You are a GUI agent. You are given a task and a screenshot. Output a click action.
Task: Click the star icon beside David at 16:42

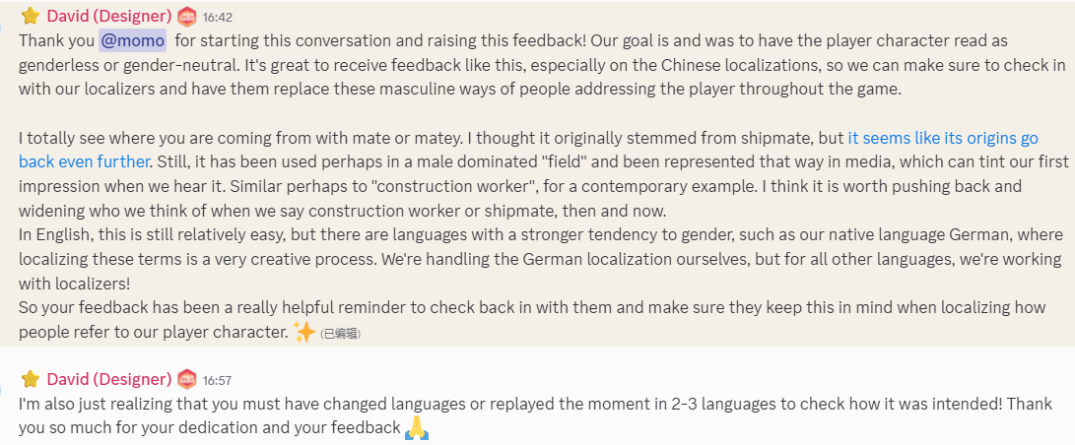[30, 16]
